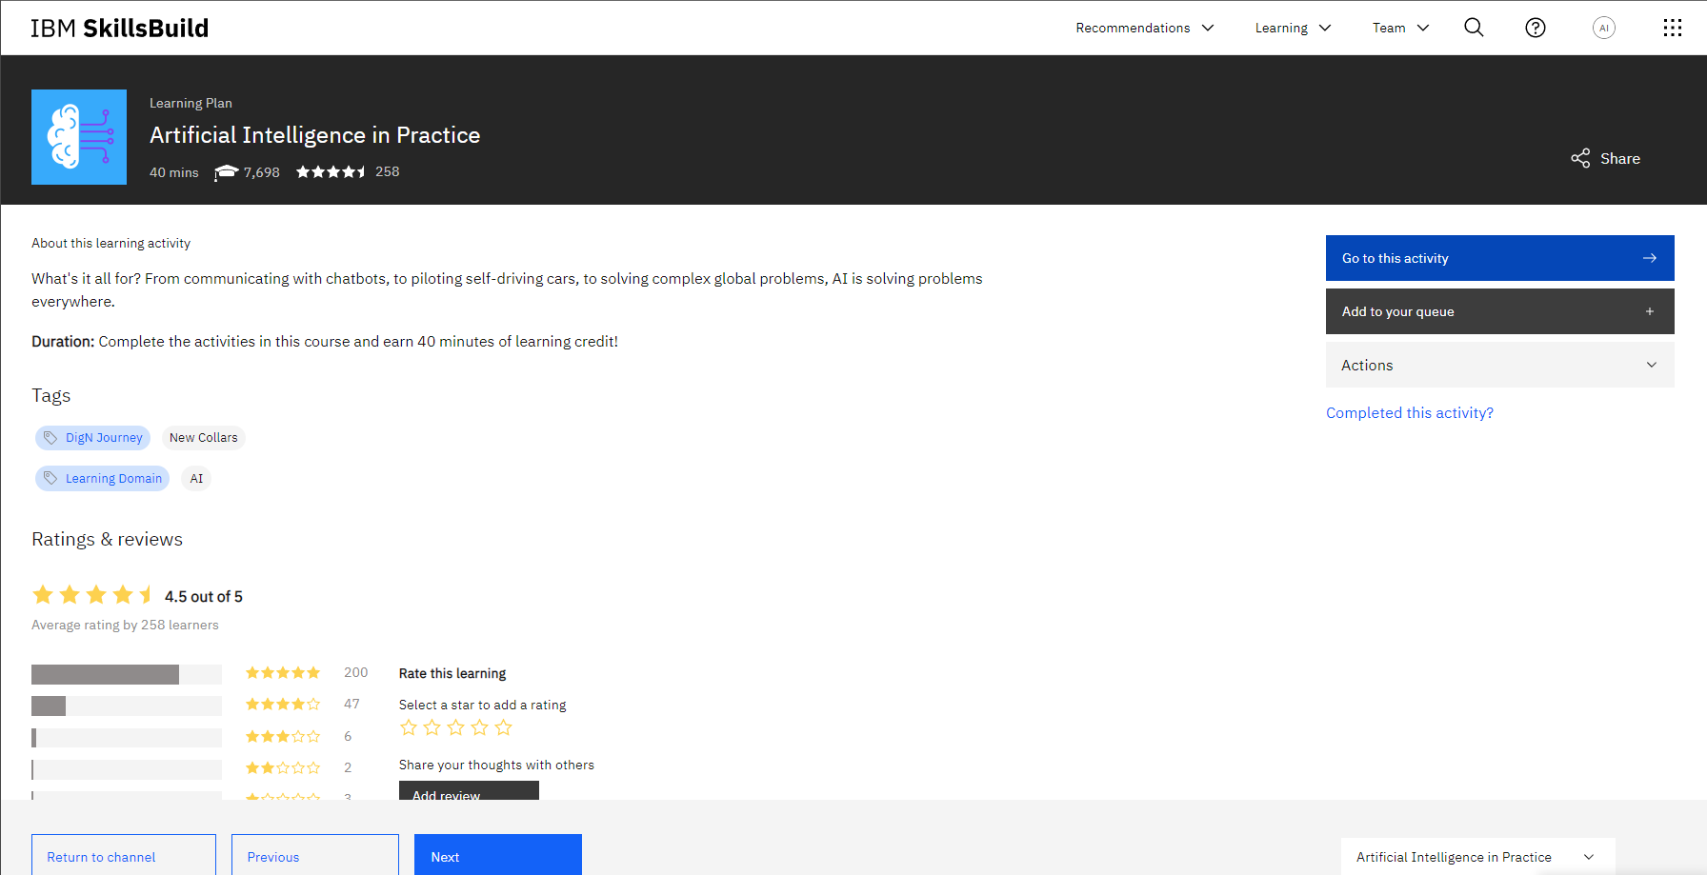Click the 40 mins duration text

[x=174, y=172]
